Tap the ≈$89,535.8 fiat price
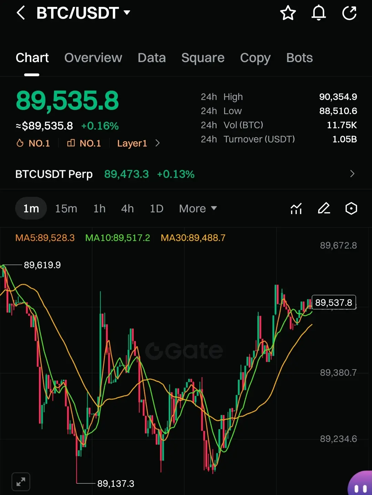This screenshot has height=495, width=372. [x=44, y=126]
